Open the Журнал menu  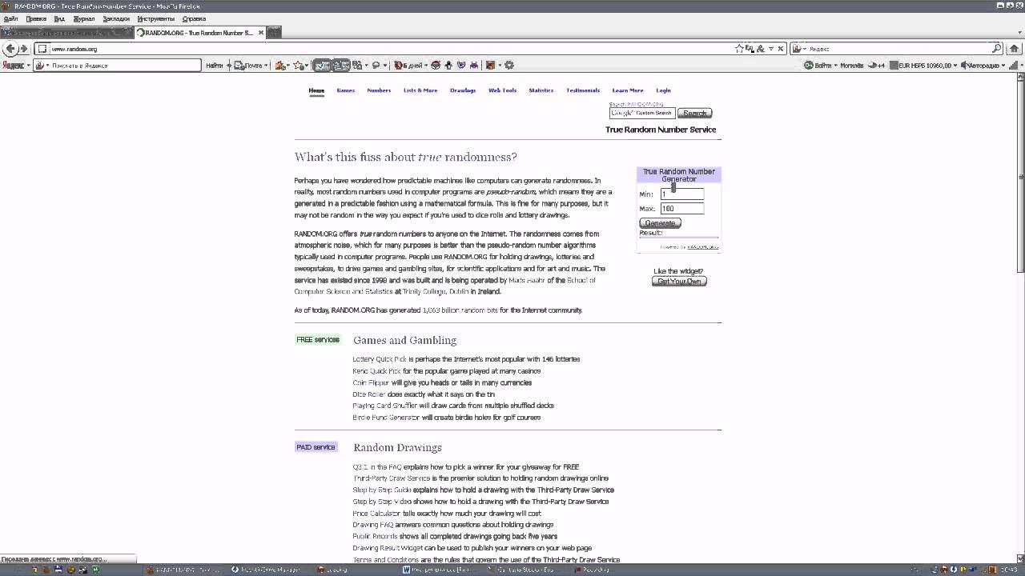(x=83, y=18)
